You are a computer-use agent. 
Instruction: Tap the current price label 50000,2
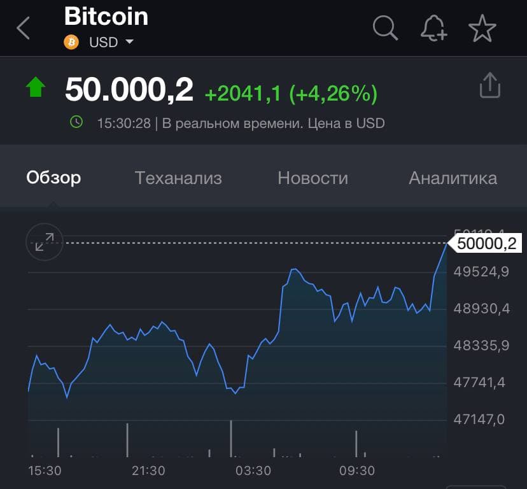(x=486, y=244)
